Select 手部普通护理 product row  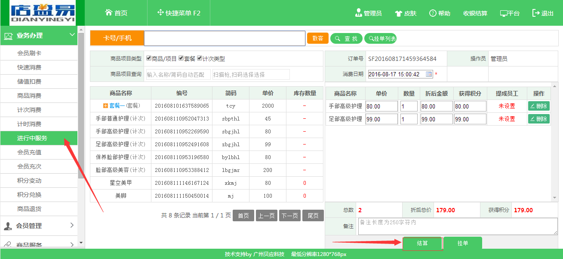point(206,119)
